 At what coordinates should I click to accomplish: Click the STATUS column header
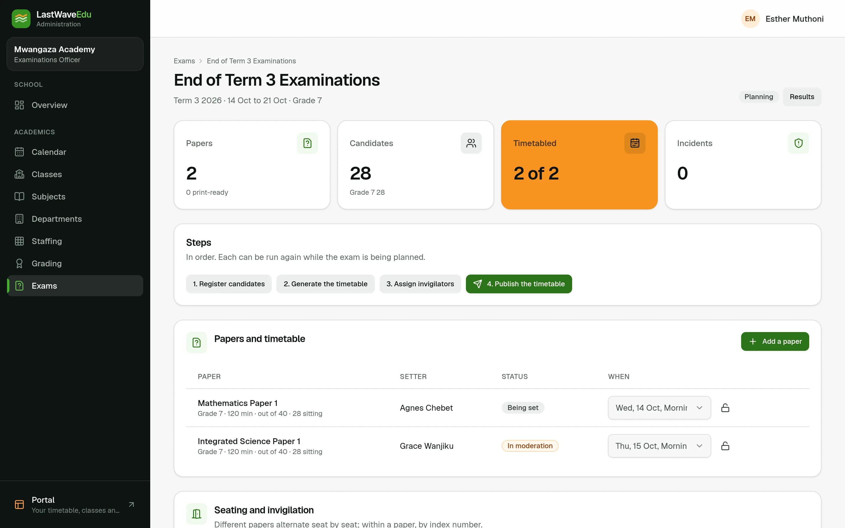click(x=515, y=376)
